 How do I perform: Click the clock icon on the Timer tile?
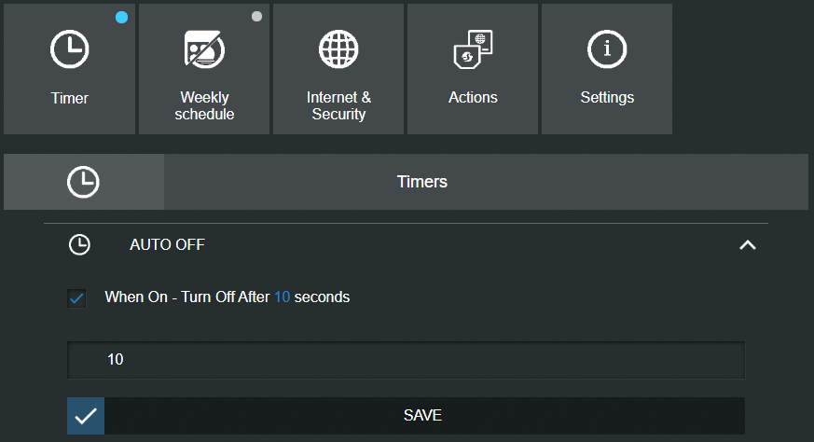[x=70, y=49]
